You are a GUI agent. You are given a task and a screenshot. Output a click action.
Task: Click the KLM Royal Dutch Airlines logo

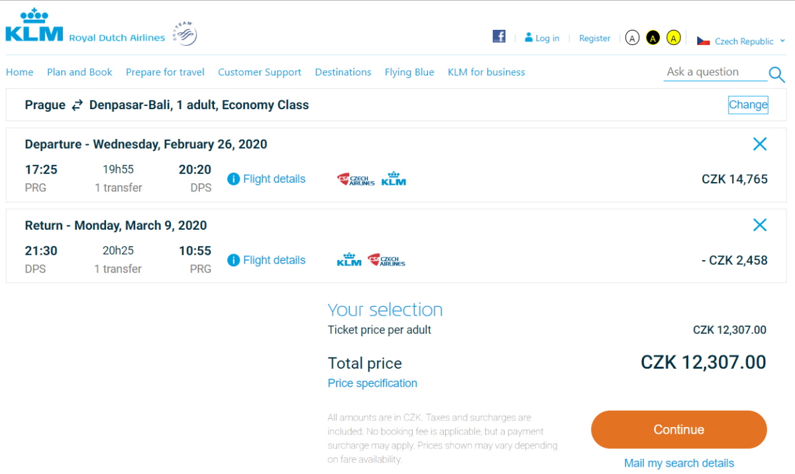[x=85, y=28]
